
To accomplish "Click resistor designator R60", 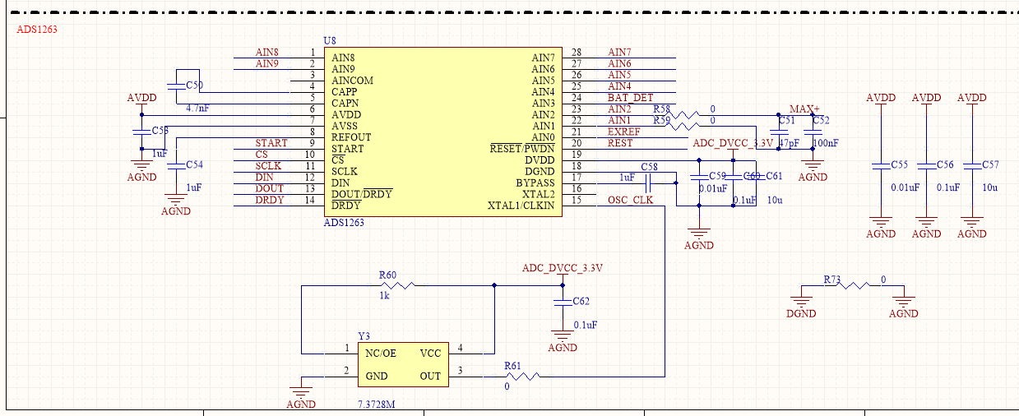I will 387,275.
